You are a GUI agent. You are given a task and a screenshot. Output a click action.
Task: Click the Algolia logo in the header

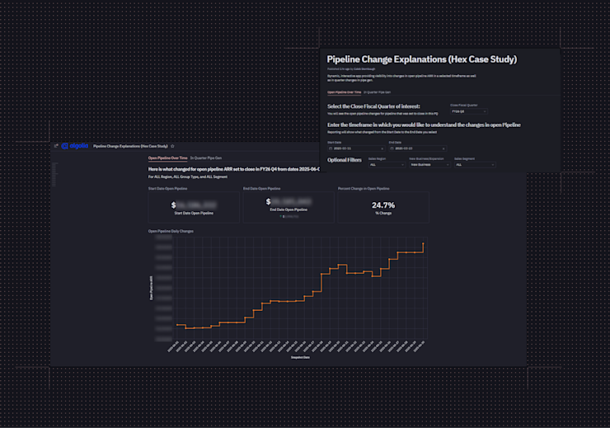pyautogui.click(x=75, y=146)
